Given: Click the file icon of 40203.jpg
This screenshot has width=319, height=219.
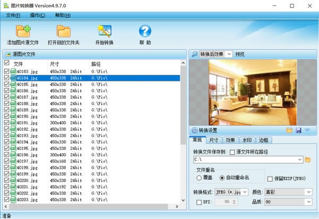Looking at the screenshot, I should pos(13,199).
